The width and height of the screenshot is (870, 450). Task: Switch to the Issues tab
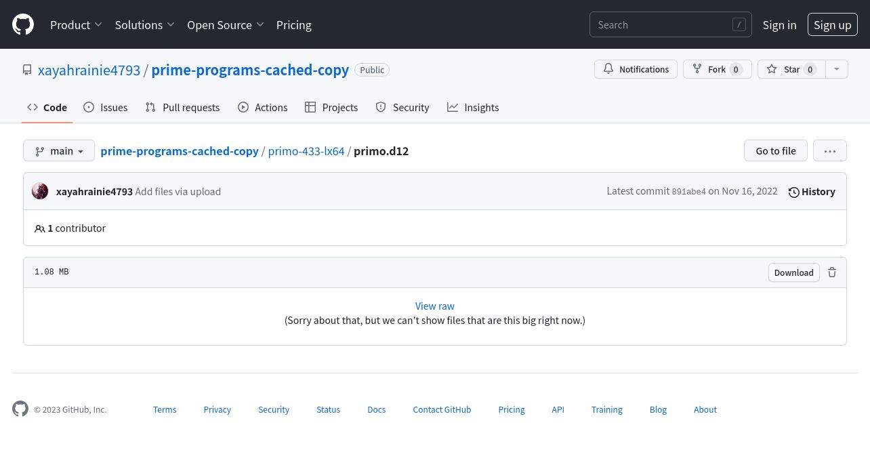tap(106, 108)
